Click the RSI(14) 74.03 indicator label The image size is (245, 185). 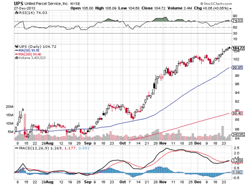[33, 13]
